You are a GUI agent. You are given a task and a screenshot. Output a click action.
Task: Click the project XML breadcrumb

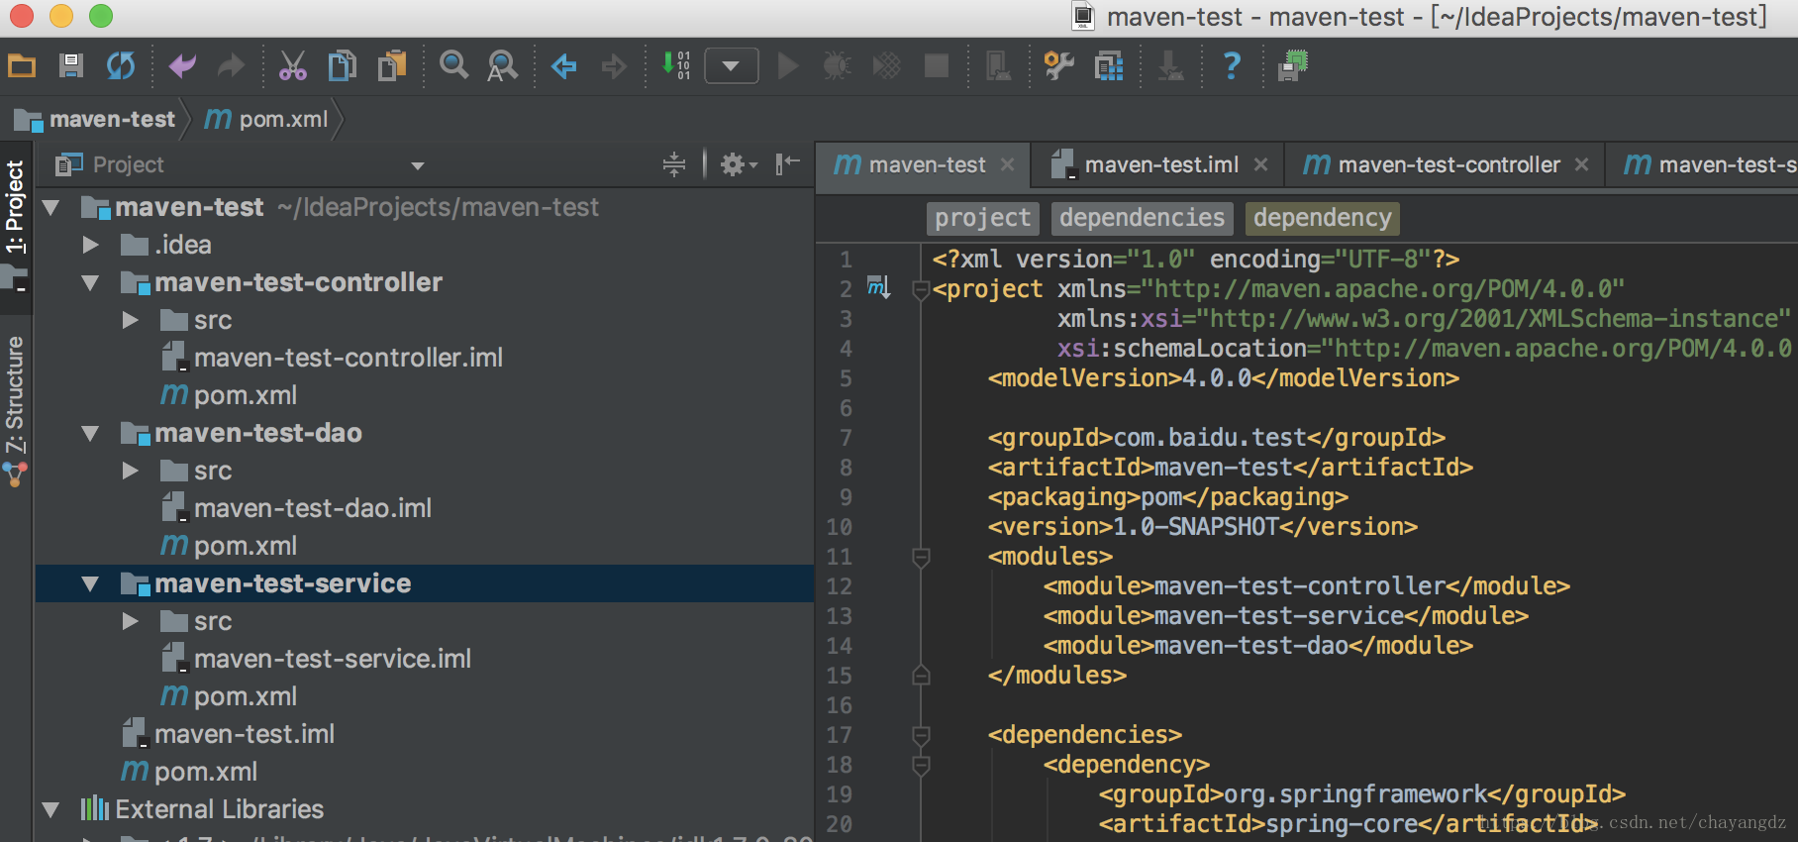(982, 218)
